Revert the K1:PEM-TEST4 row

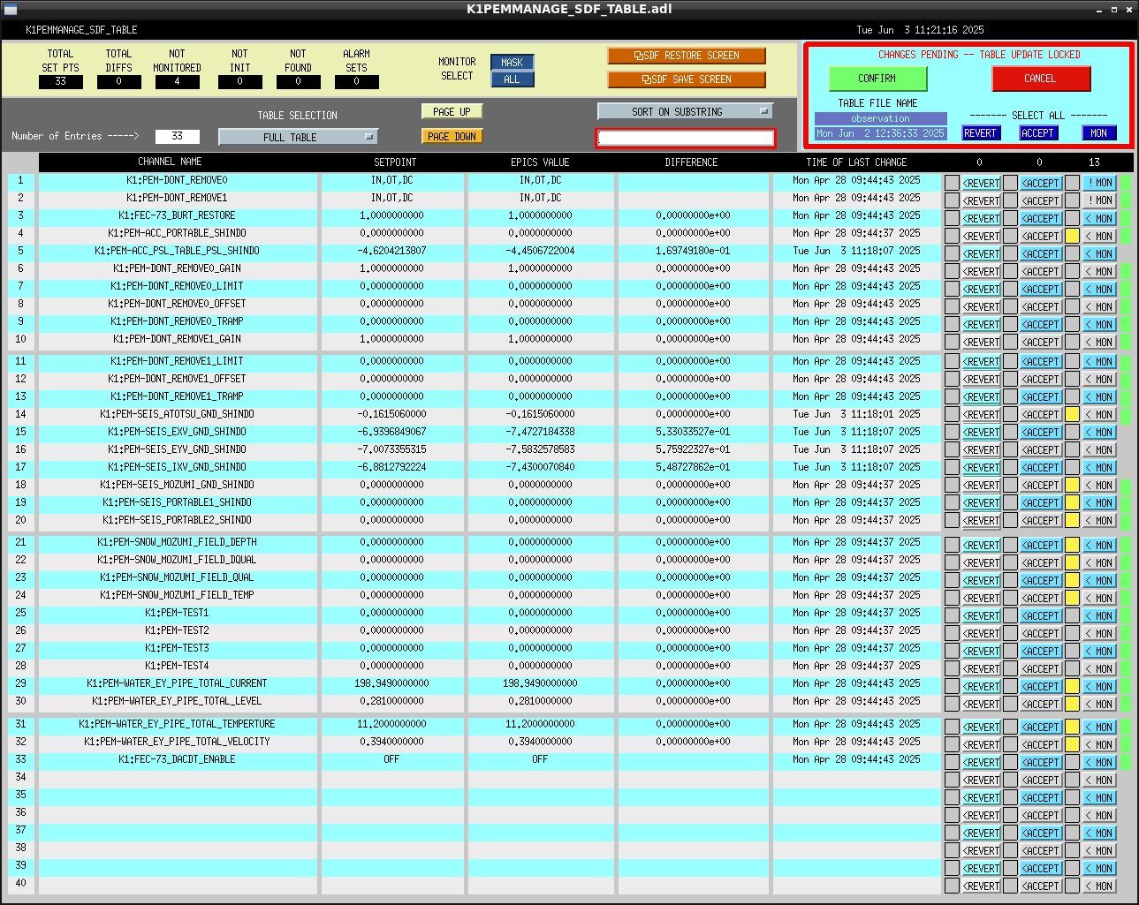[x=981, y=668]
